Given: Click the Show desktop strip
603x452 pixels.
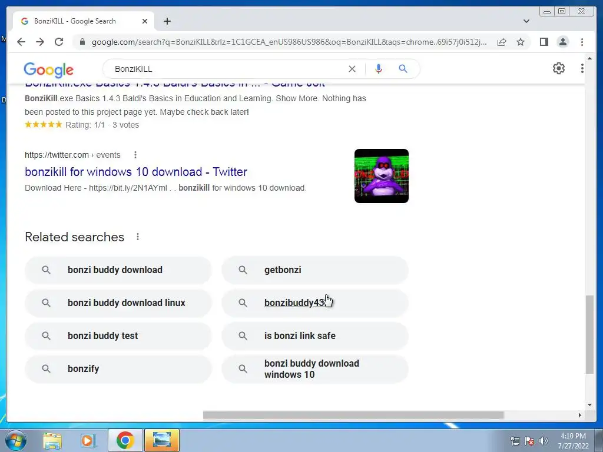Looking at the screenshot, I should [599, 440].
